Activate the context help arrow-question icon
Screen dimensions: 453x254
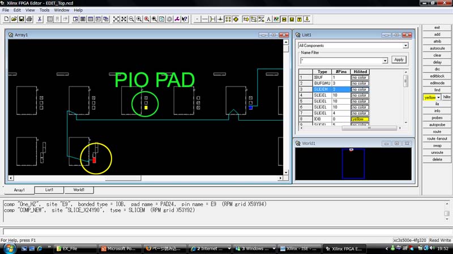point(185,19)
